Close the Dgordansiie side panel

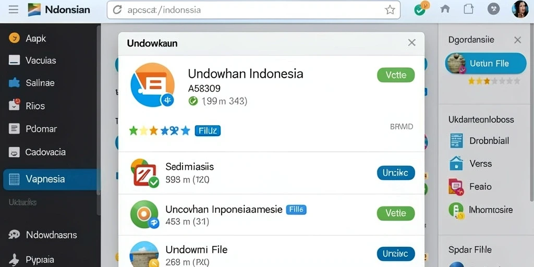518,40
